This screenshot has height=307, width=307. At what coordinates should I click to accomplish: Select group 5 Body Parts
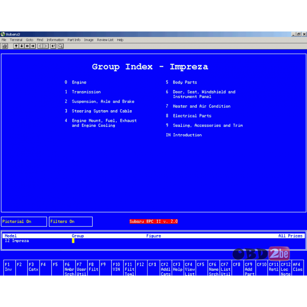181,82
